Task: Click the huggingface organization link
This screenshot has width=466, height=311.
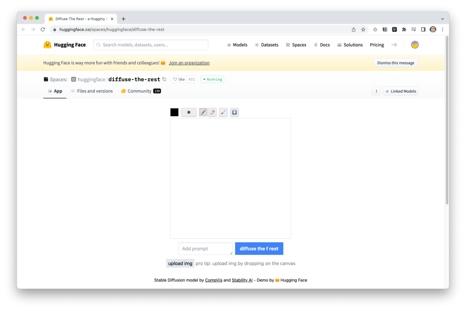Action: tap(91, 79)
